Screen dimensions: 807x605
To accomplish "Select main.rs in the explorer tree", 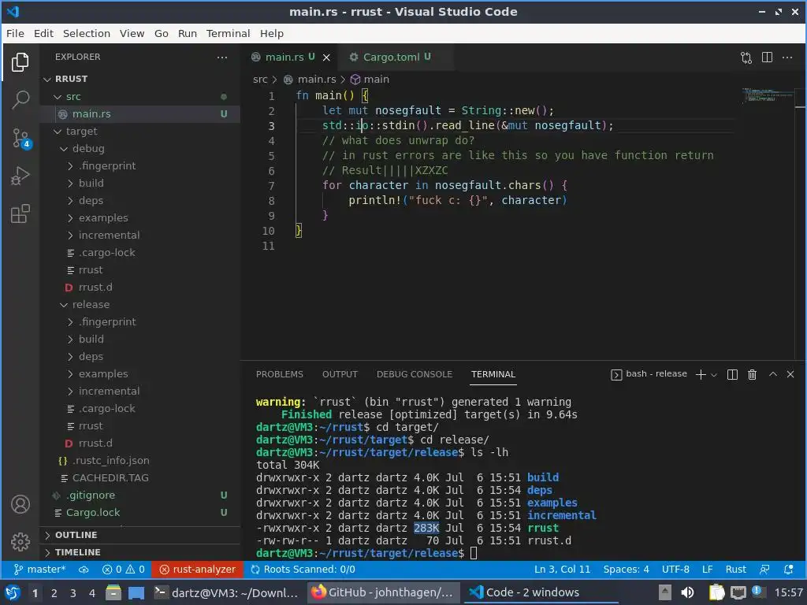I will [140, 113].
